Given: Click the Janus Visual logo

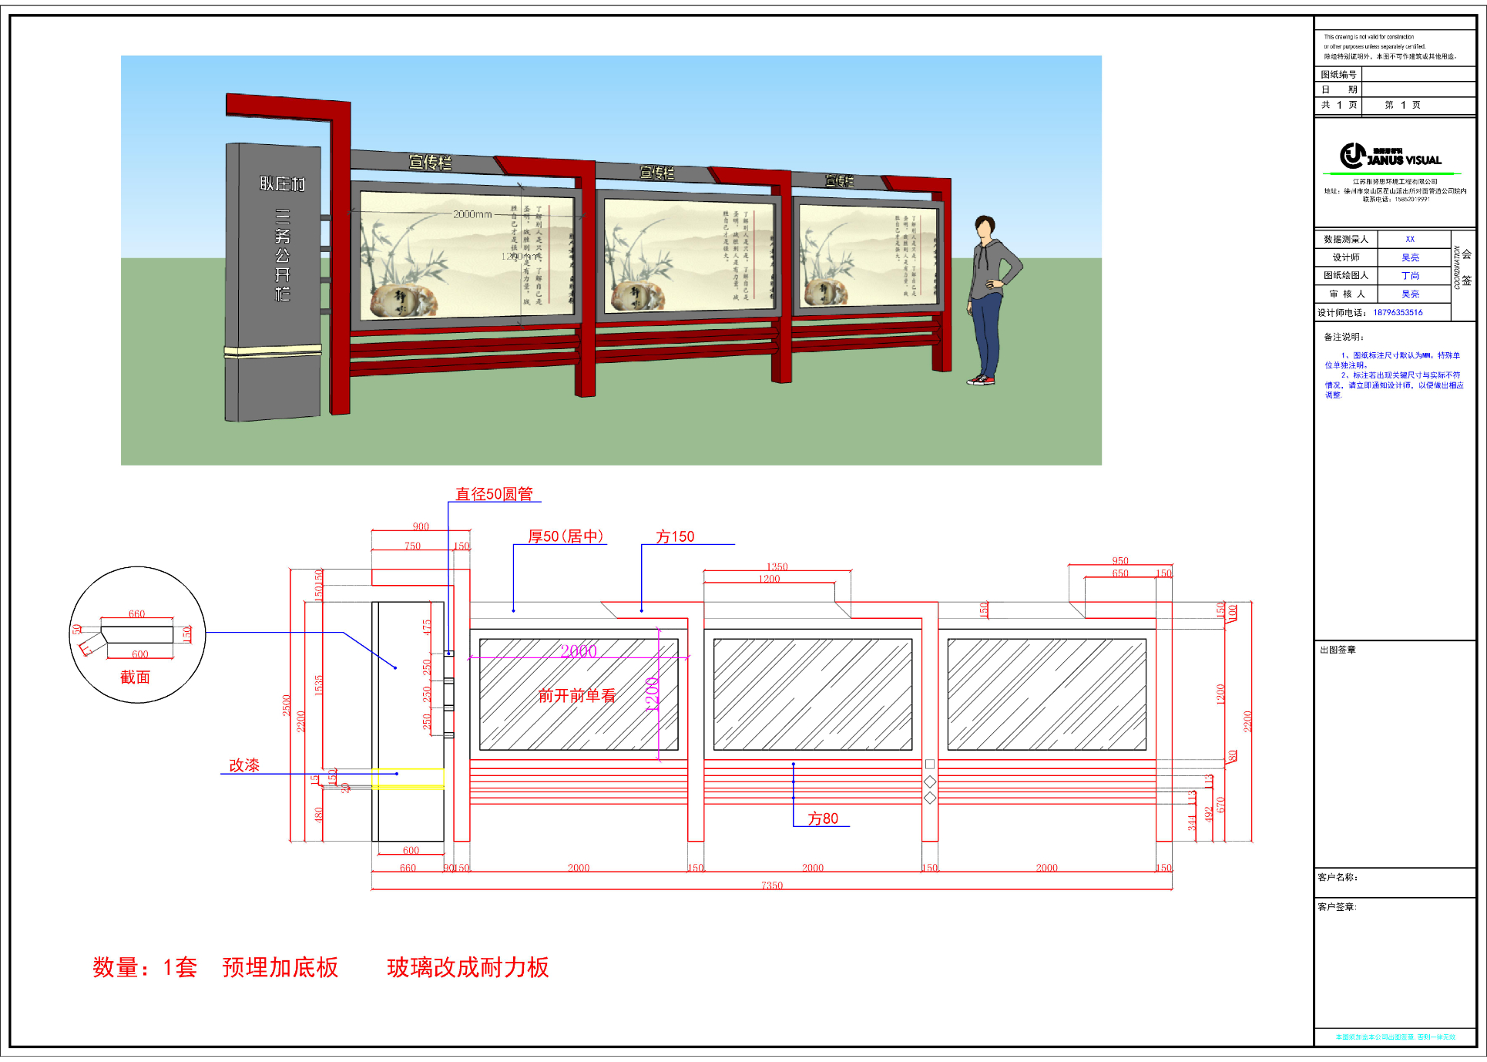Looking at the screenshot, I should tap(1390, 156).
